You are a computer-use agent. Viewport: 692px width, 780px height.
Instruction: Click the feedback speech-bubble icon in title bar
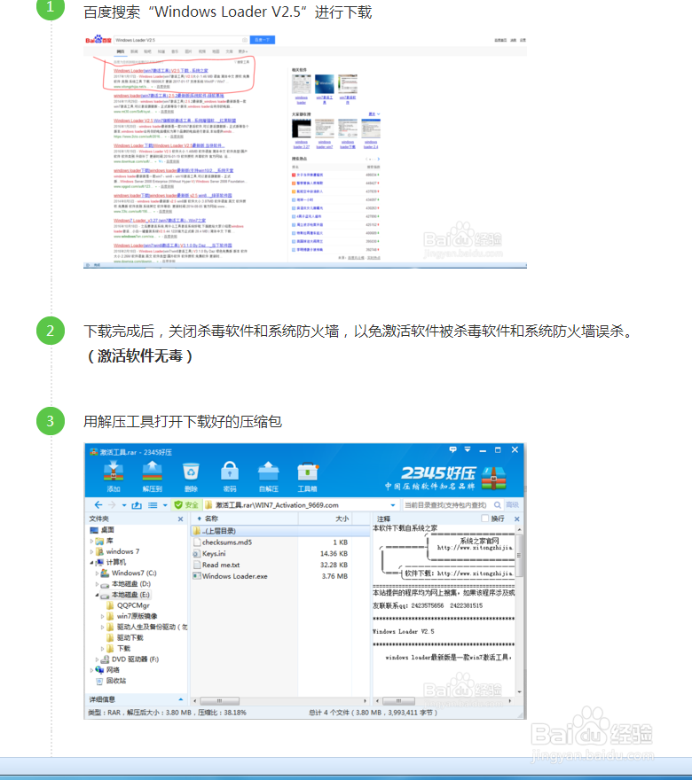452,449
